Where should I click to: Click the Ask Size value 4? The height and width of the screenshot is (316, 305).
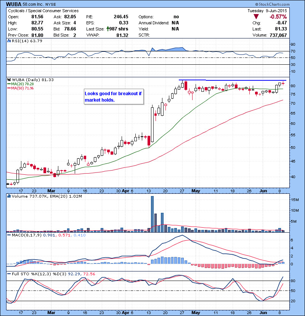pos(75,23)
